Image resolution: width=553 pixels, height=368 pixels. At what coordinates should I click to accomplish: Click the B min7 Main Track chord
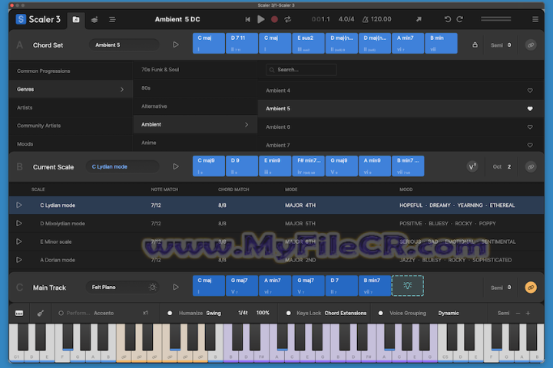(x=375, y=286)
